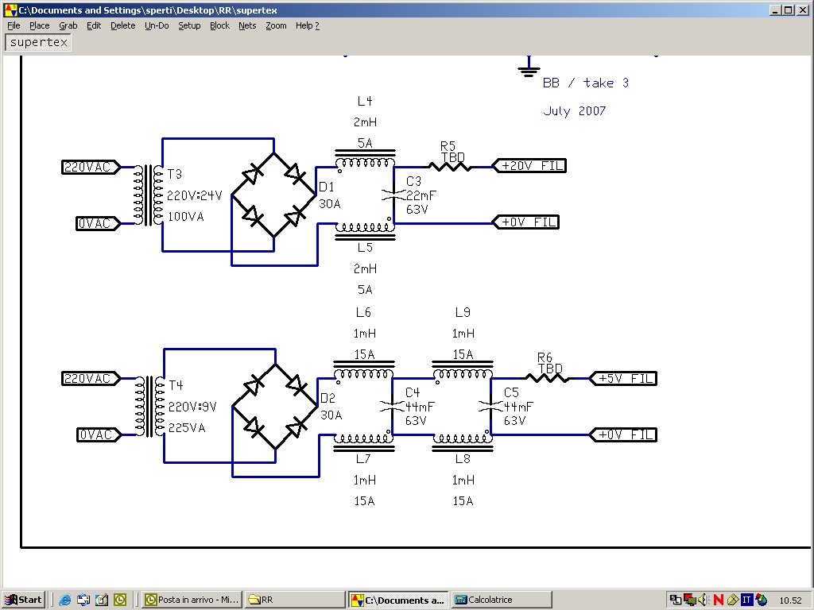Open the Delete menu

point(123,25)
